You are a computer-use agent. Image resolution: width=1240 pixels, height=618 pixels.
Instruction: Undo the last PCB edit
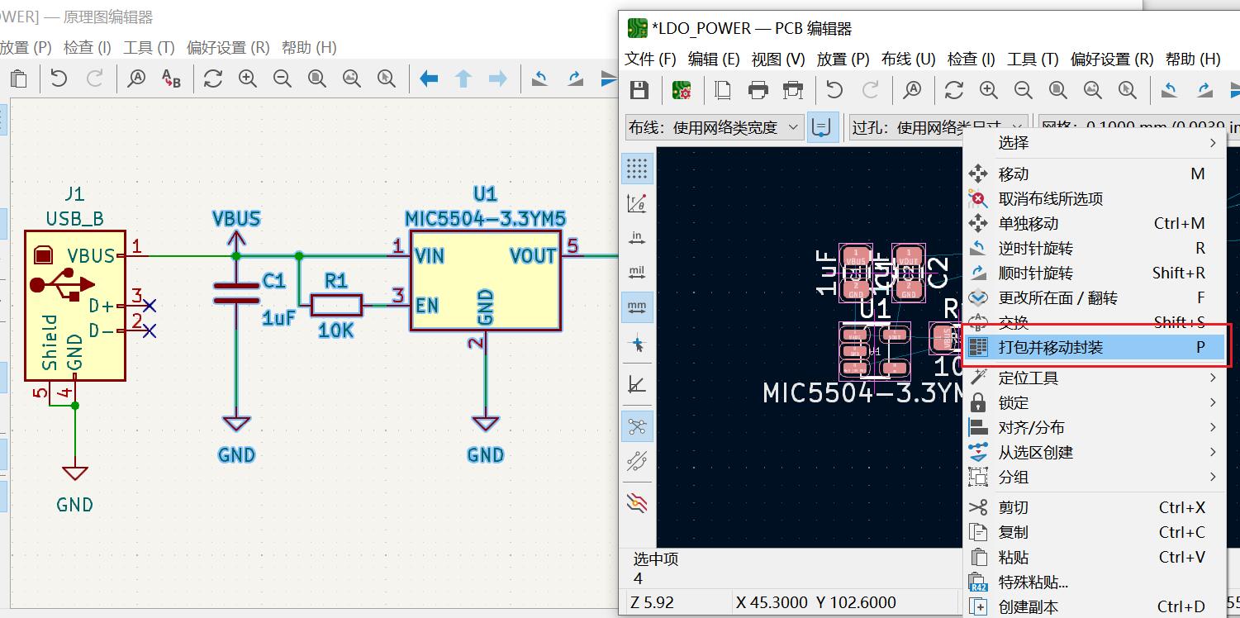834,91
